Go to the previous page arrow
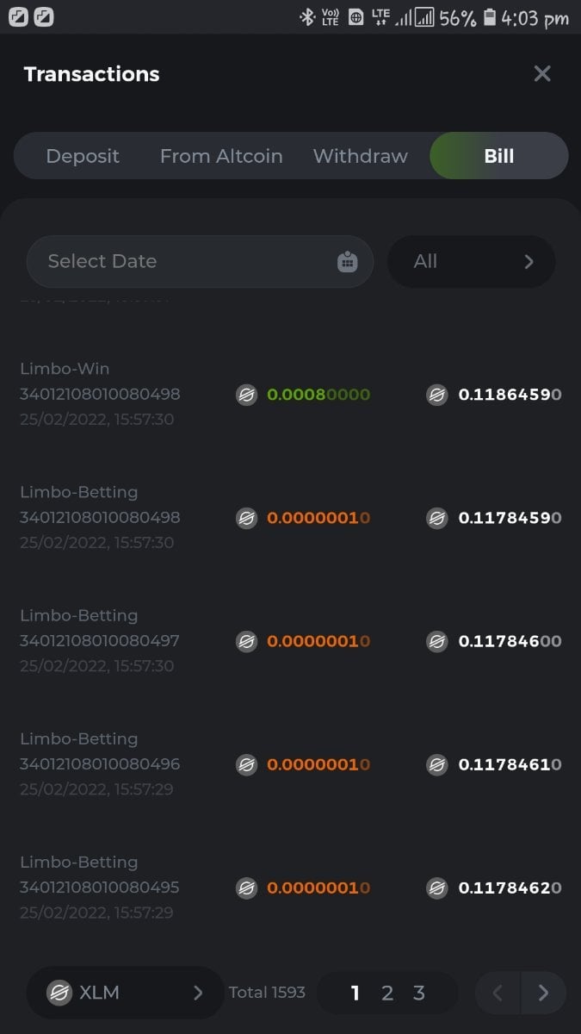 pyautogui.click(x=498, y=994)
